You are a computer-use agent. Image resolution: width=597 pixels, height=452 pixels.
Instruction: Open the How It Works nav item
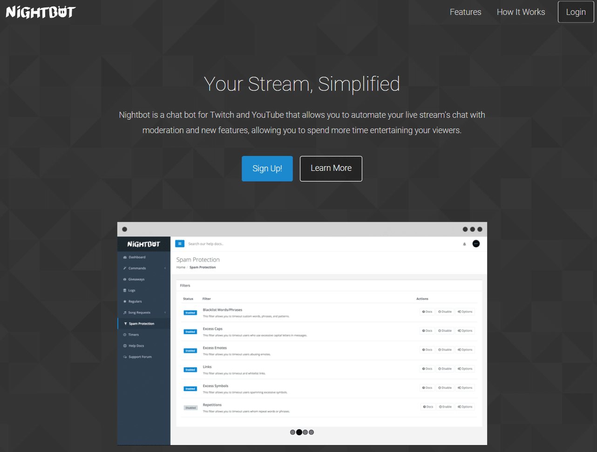pyautogui.click(x=521, y=12)
